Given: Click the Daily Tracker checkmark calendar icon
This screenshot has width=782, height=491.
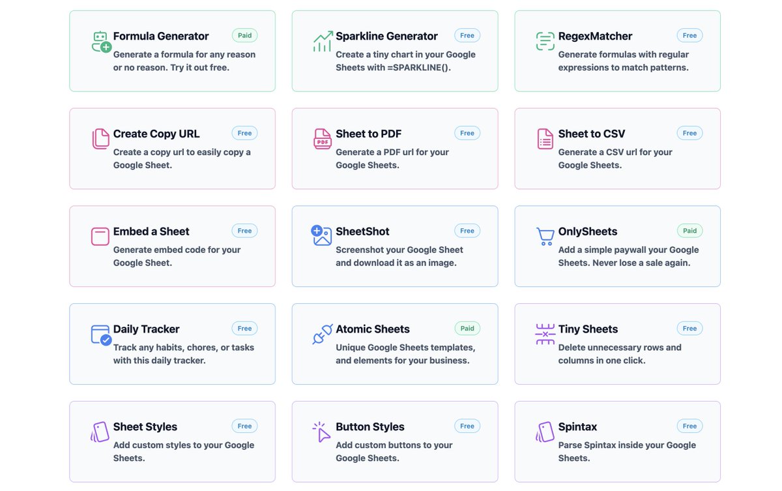Looking at the screenshot, I should (x=100, y=334).
